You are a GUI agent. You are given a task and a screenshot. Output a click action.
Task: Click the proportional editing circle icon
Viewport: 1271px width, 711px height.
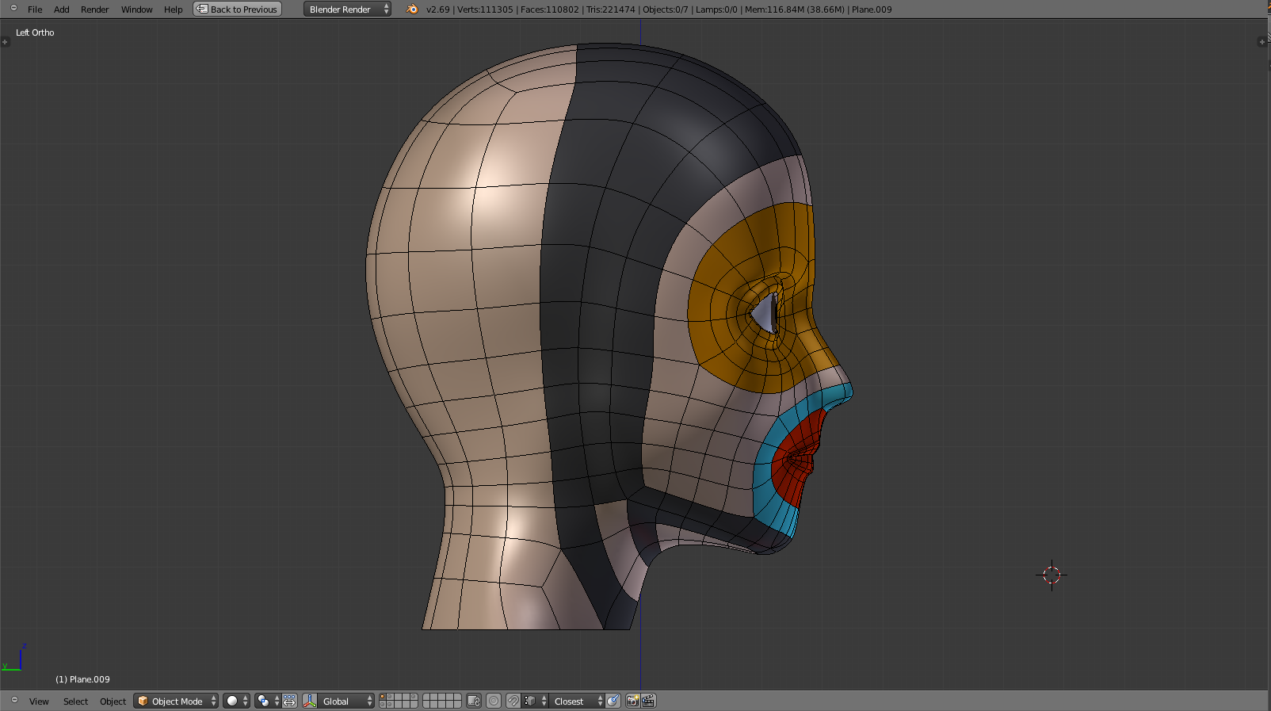(494, 701)
